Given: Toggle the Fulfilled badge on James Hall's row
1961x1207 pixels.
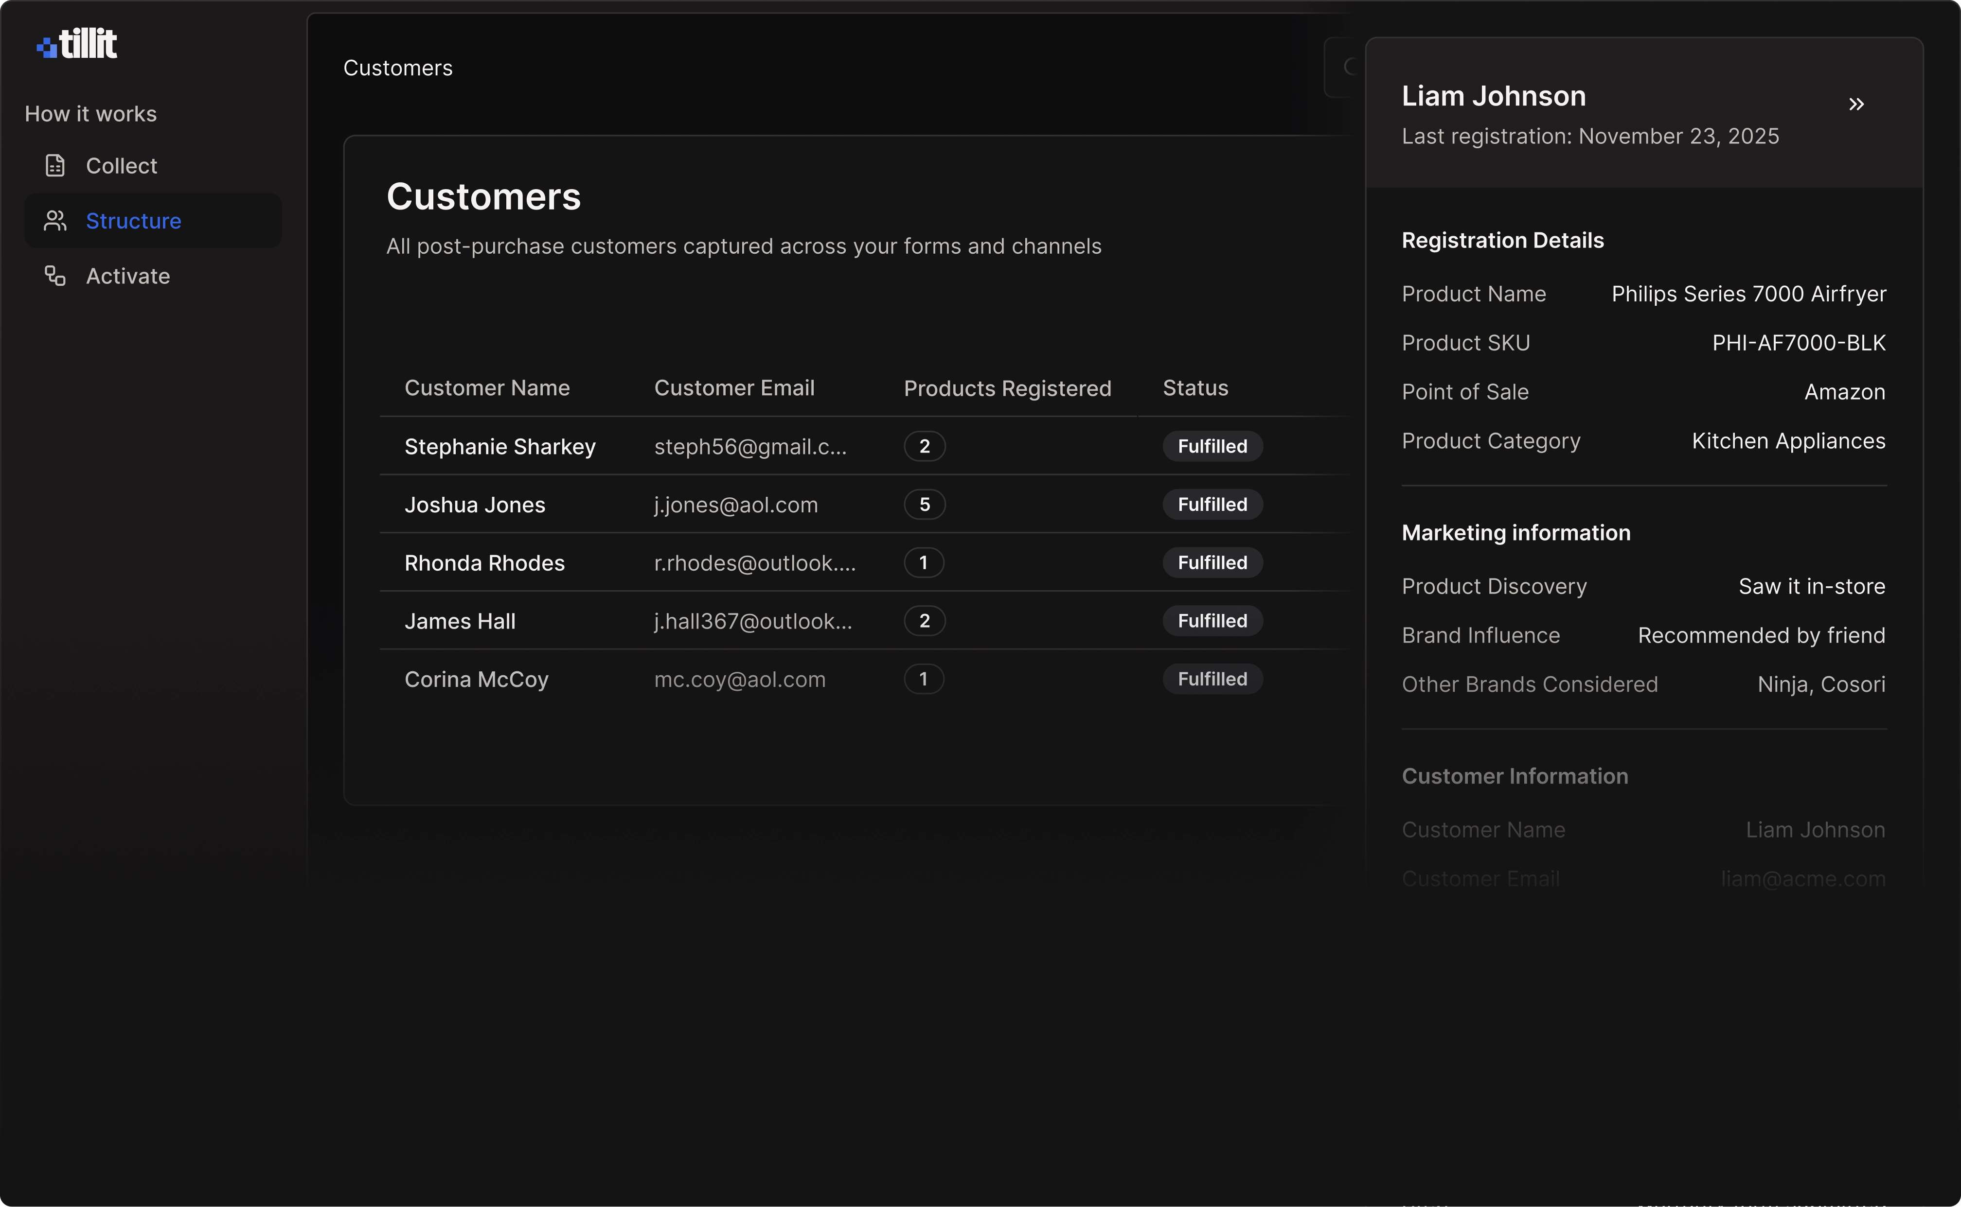Looking at the screenshot, I should [x=1211, y=620].
